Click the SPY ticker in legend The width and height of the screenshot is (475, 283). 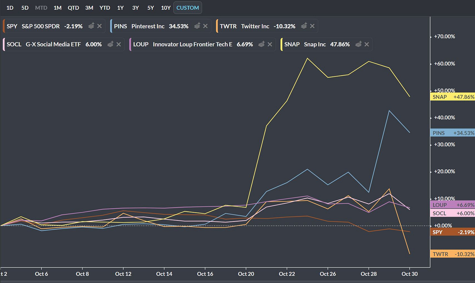pos(12,26)
